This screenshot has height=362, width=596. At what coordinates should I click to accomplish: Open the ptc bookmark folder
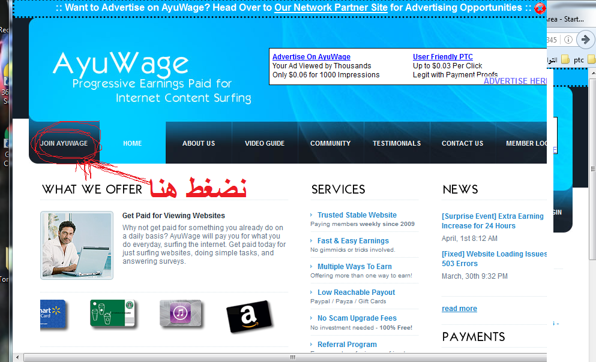[x=573, y=59]
